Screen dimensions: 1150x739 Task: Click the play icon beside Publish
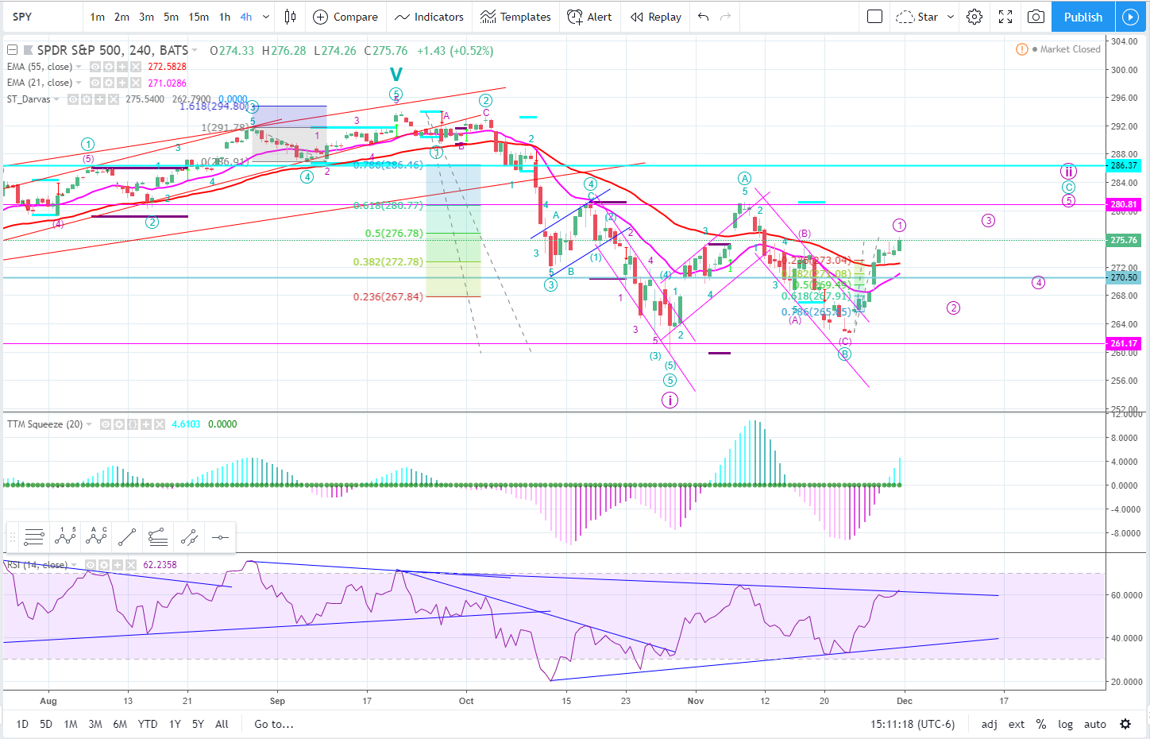(1130, 17)
